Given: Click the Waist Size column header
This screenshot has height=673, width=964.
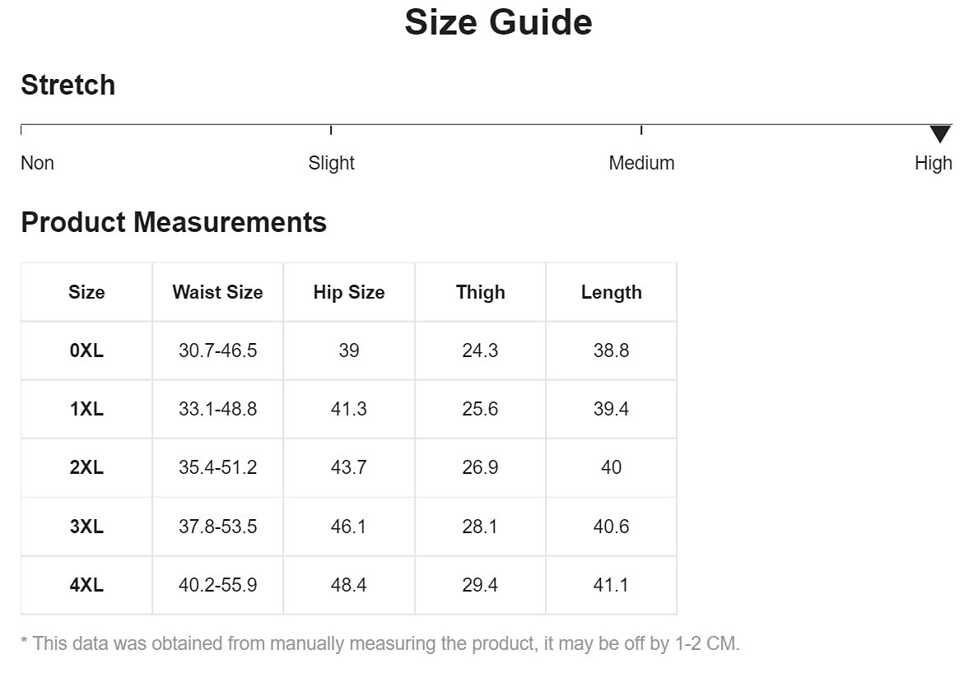Looking at the screenshot, I should (217, 292).
